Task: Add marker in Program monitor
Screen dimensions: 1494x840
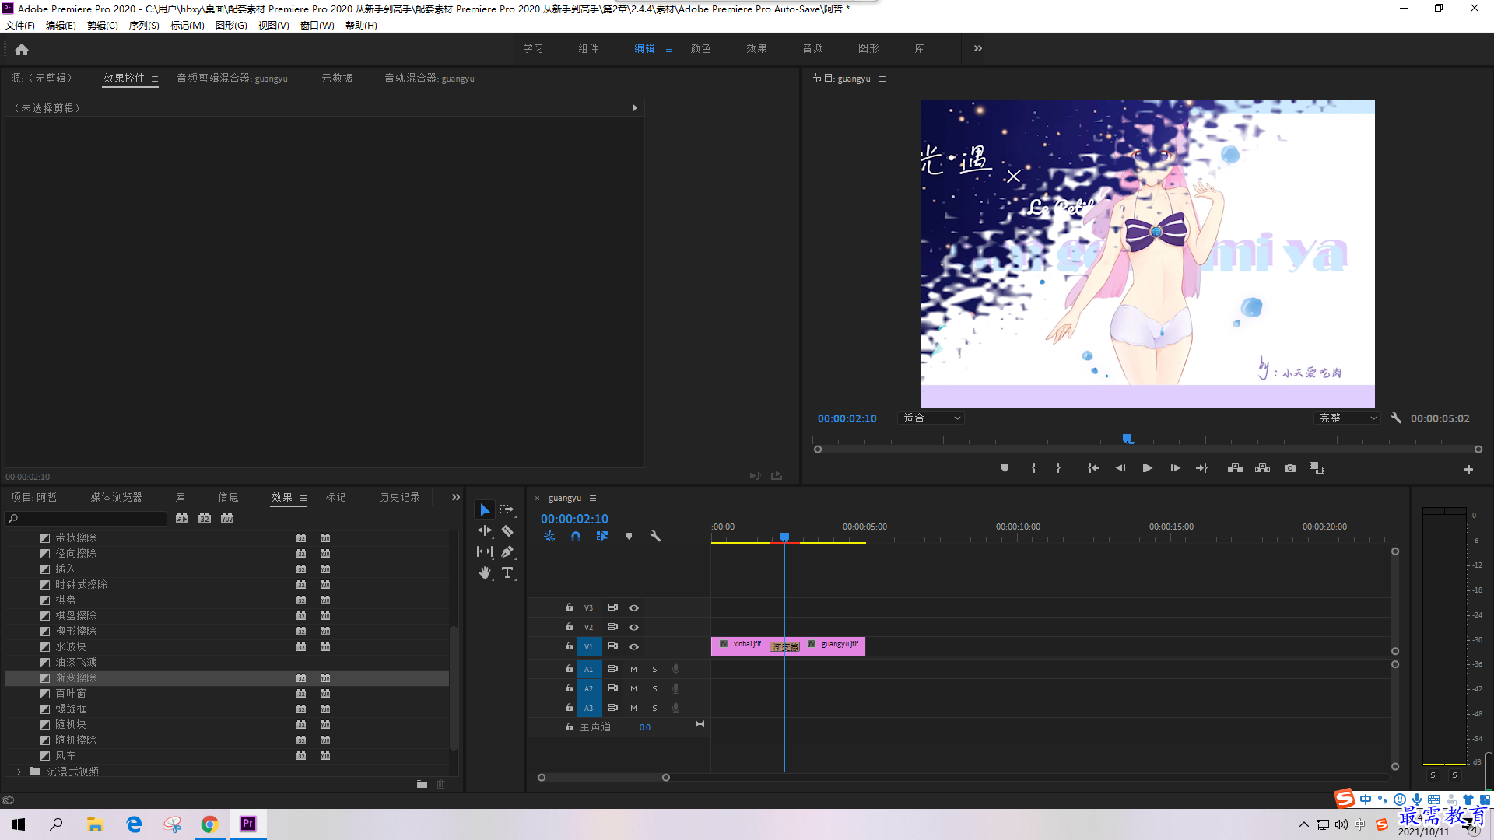Action: point(1005,468)
